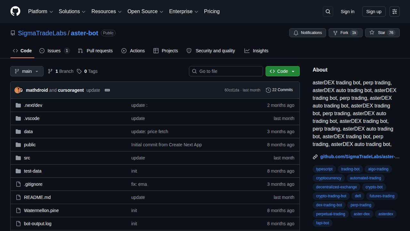Open the github.com/SigmaTradeLabs link in About
The height and width of the screenshot is (231, 410).
360,157
